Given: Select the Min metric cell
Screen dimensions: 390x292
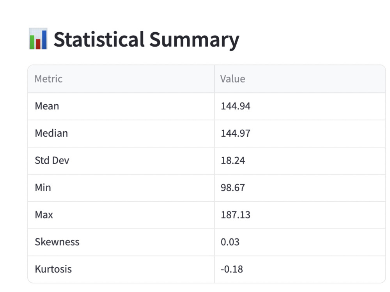Looking at the screenshot, I should click(x=121, y=188).
